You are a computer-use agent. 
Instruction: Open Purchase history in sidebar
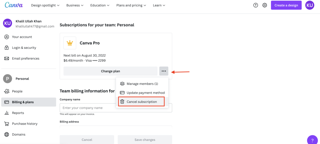pyautogui.click(x=25, y=124)
